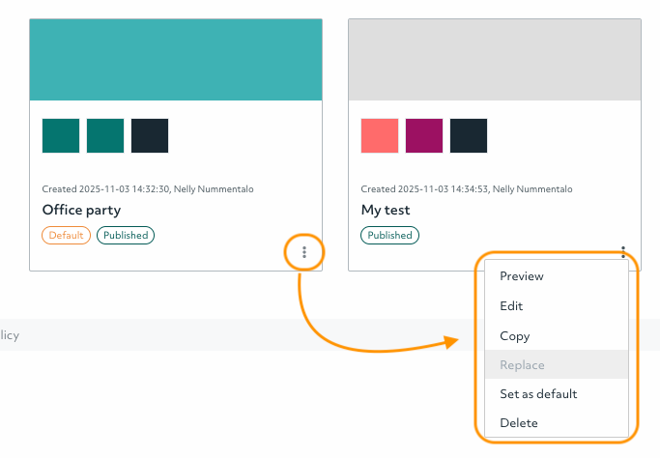The height and width of the screenshot is (458, 660).
Task: Choose Delete from the context menu
Action: point(519,423)
